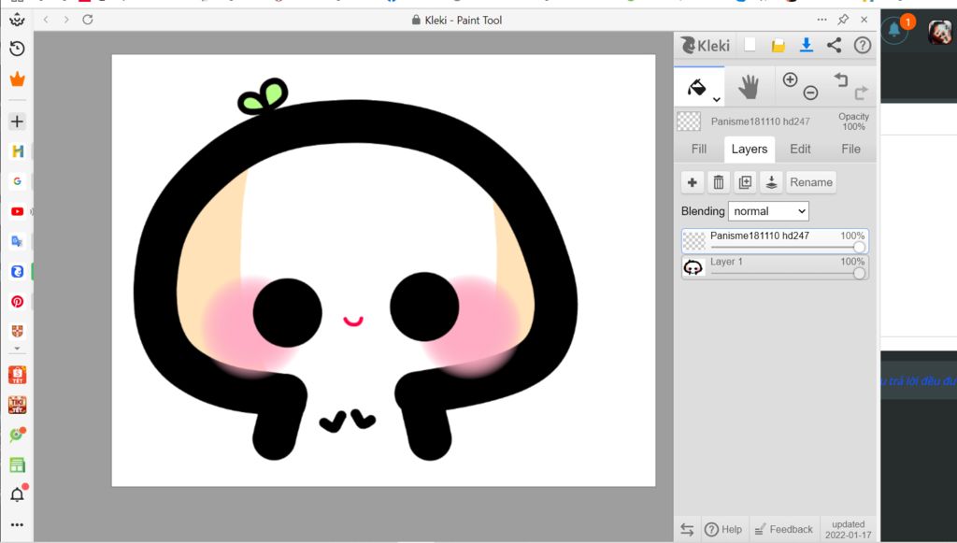Open the File tab

point(850,149)
